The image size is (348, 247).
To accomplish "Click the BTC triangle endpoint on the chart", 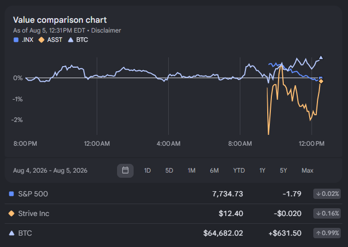I will tap(321, 57).
